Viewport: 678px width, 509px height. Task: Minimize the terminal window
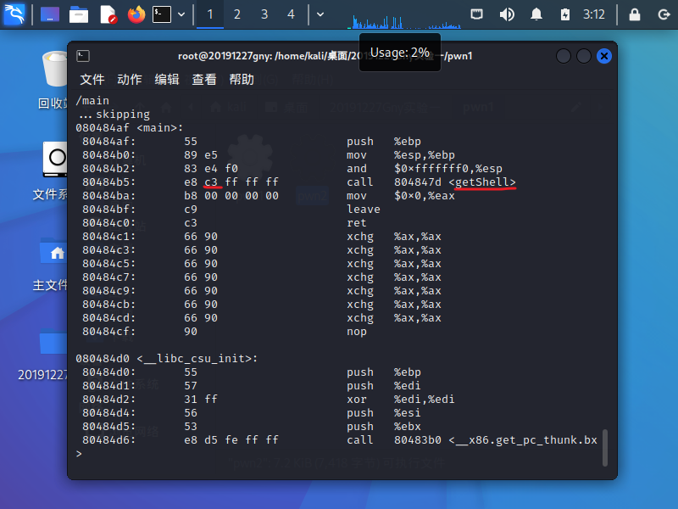(564, 56)
